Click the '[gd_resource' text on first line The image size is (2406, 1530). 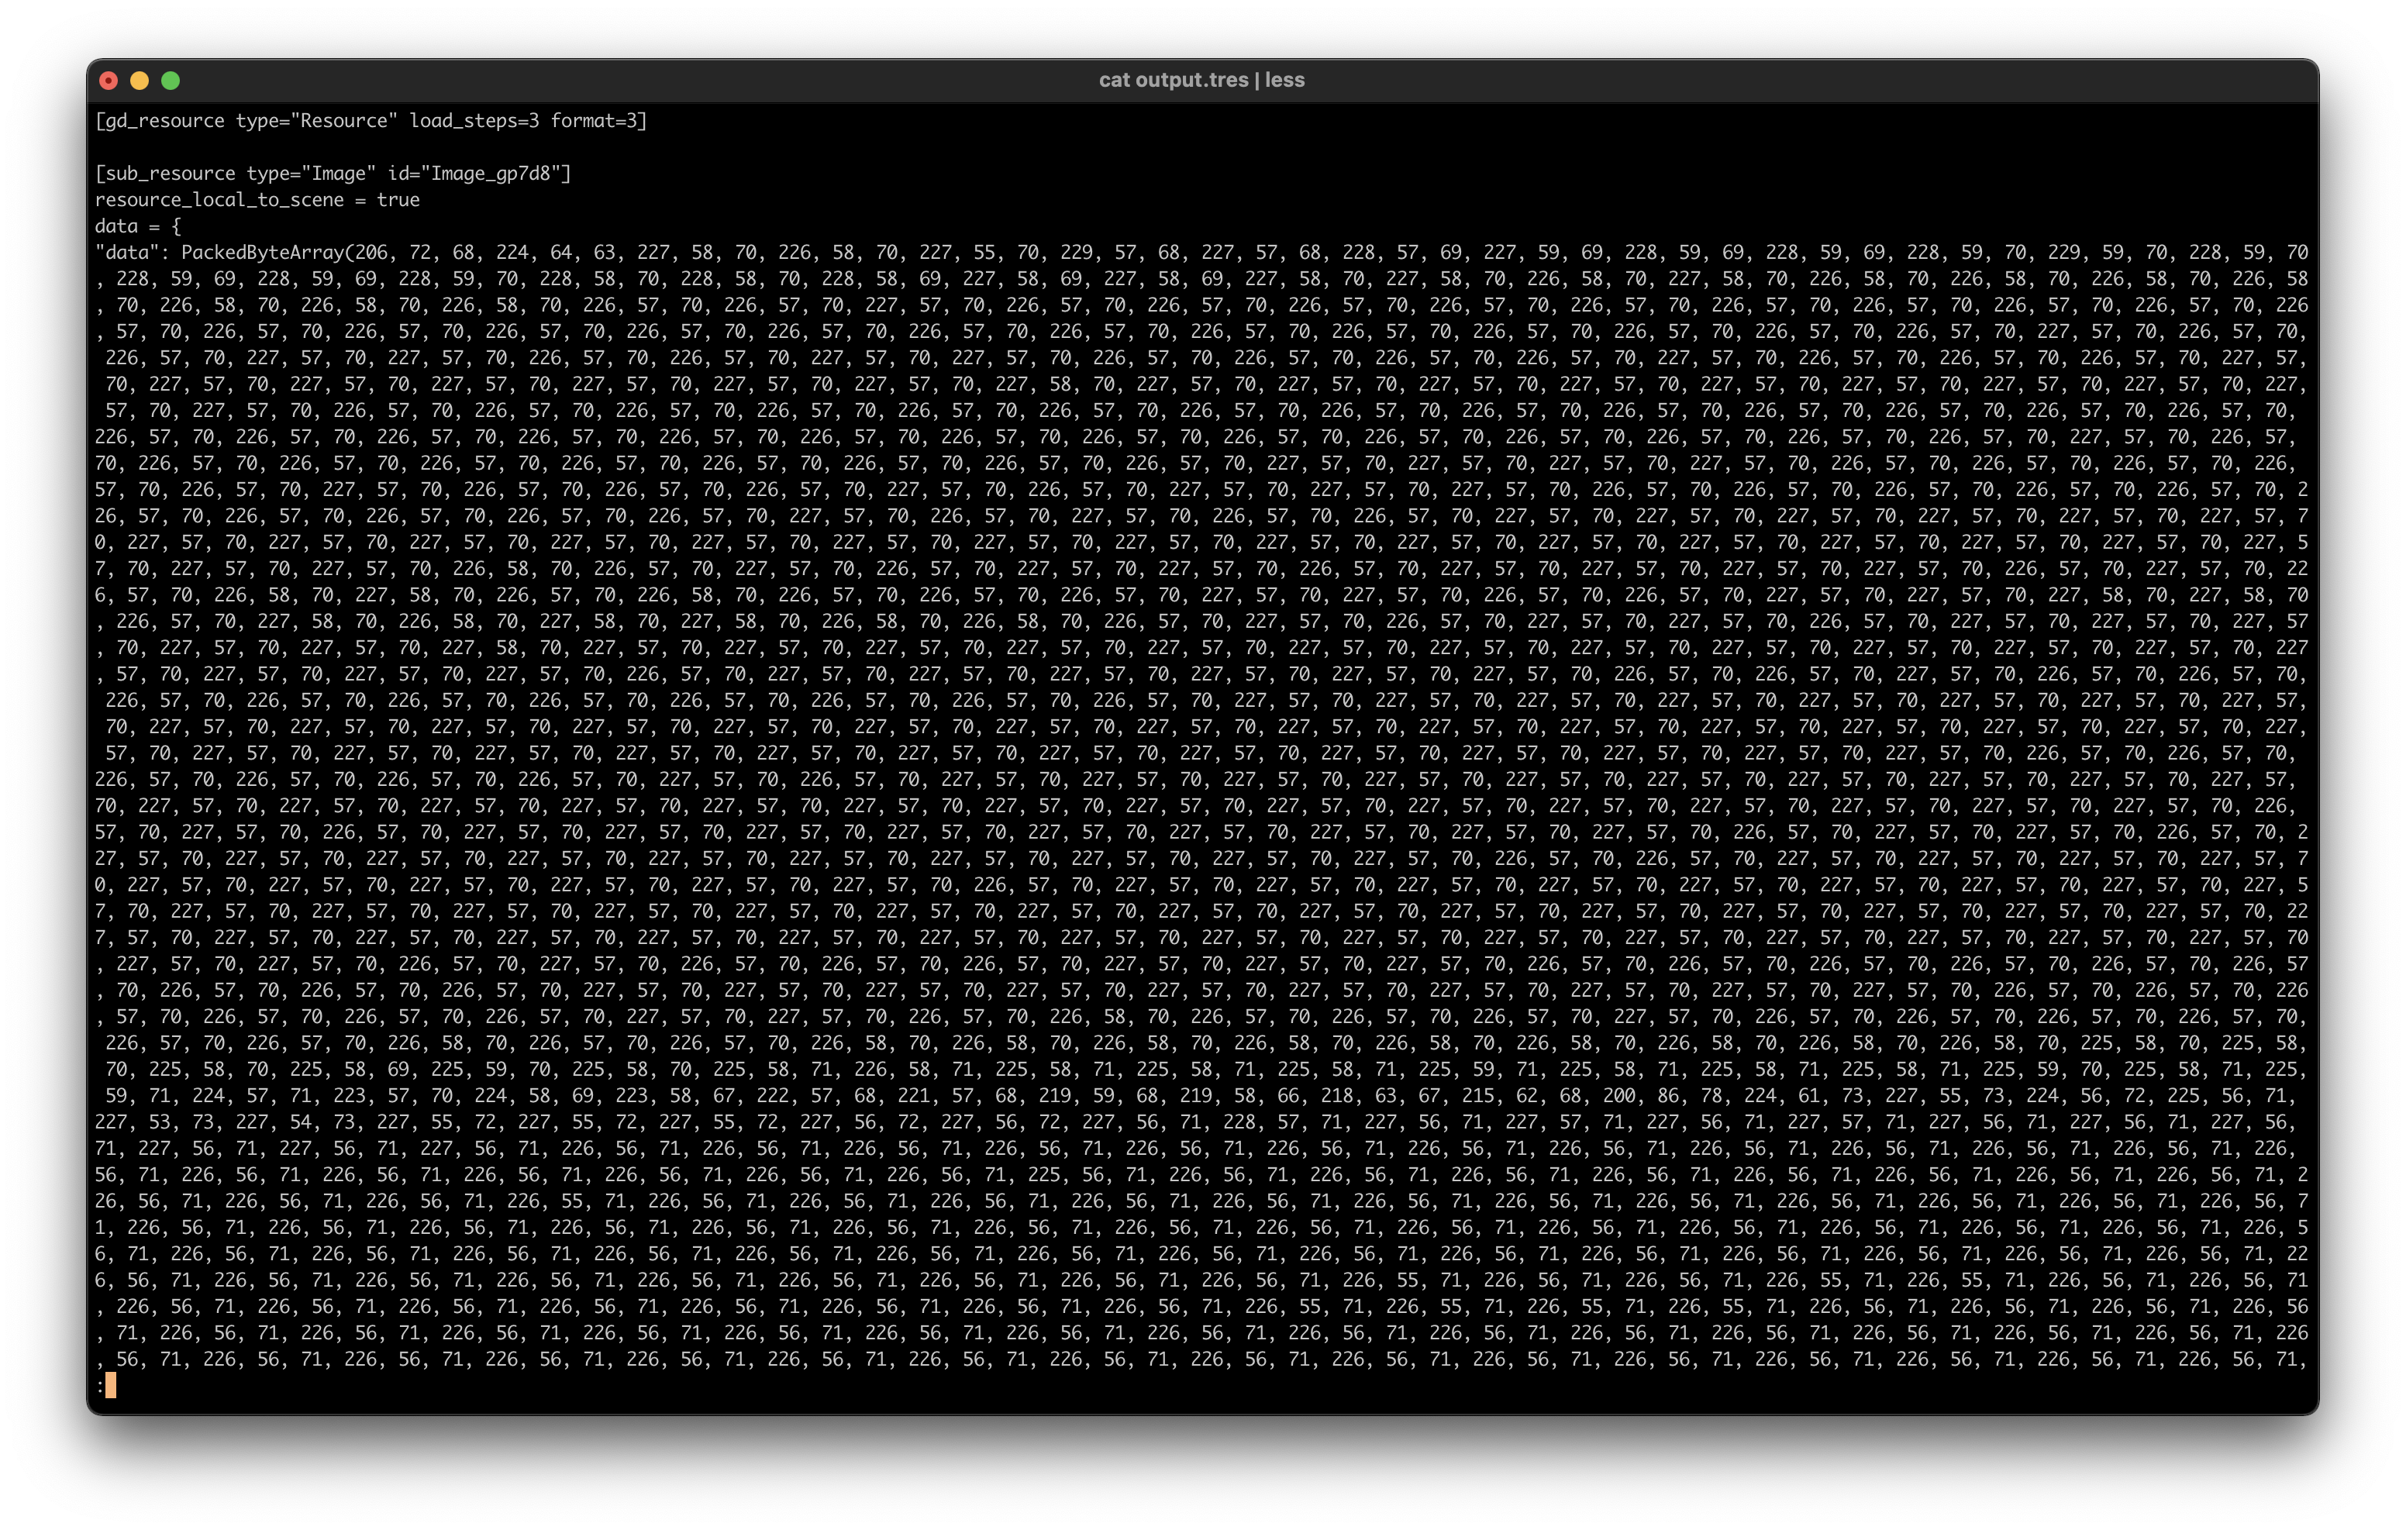click(160, 121)
